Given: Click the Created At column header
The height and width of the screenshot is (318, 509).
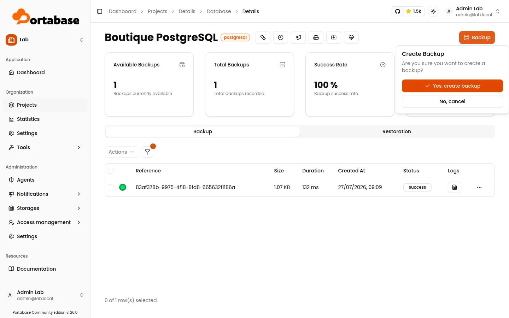Looking at the screenshot, I should (x=351, y=171).
